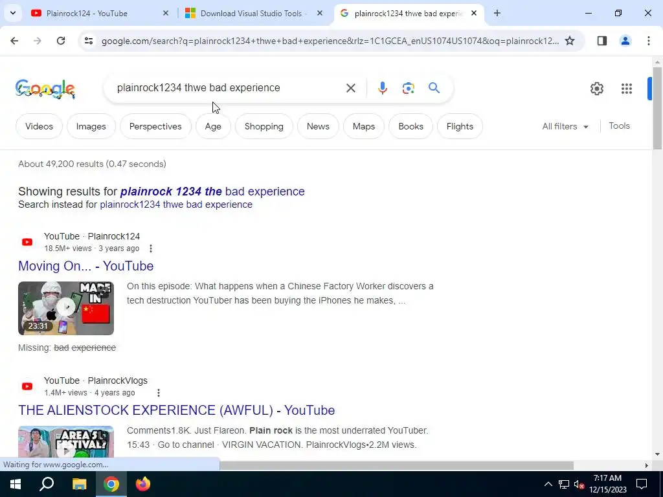Open Windows taskbar search
663x497 pixels.
coord(47,484)
